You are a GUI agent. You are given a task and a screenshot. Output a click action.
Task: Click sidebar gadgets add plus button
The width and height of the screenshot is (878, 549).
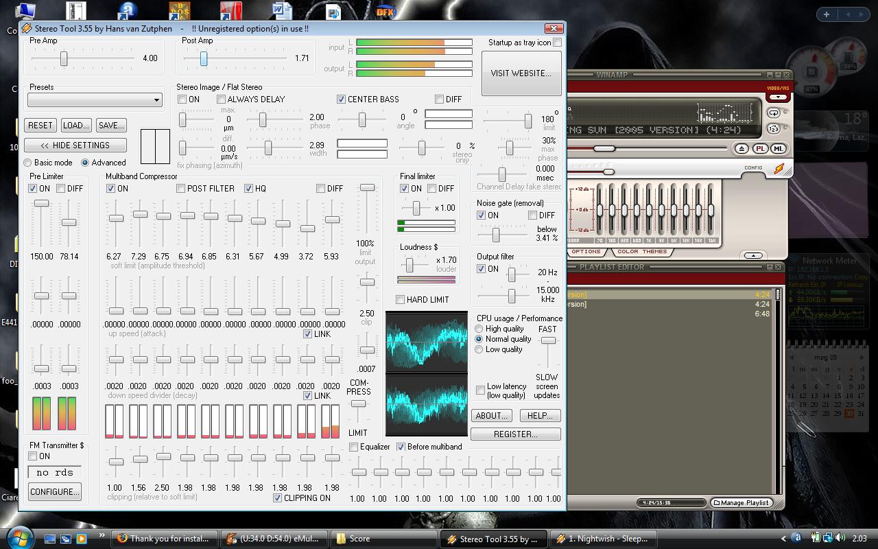pyautogui.click(x=827, y=14)
